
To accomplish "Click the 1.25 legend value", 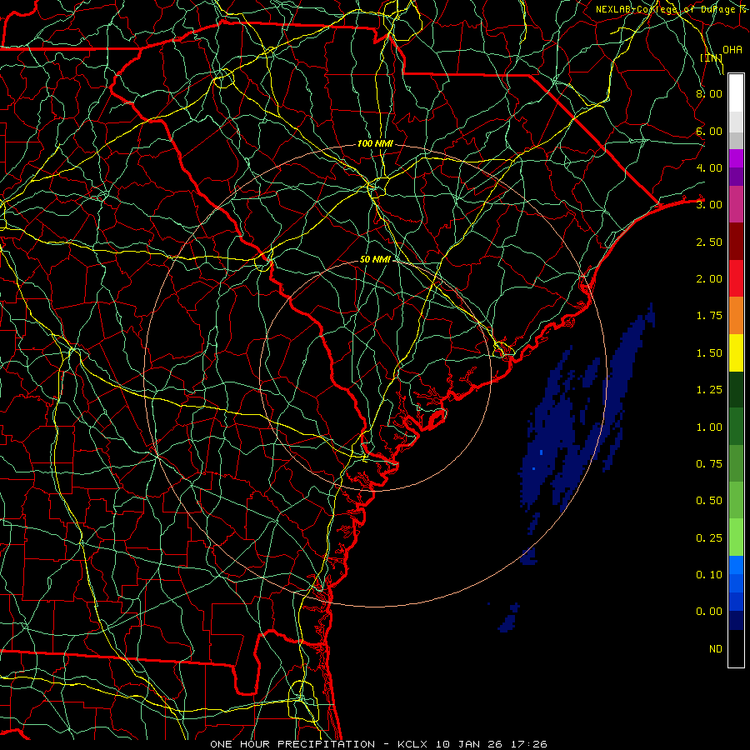I will tap(709, 390).
